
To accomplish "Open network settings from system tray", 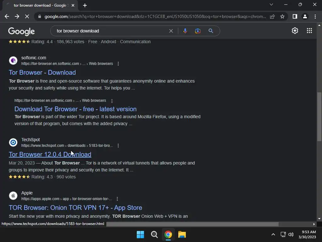I will [283, 234].
